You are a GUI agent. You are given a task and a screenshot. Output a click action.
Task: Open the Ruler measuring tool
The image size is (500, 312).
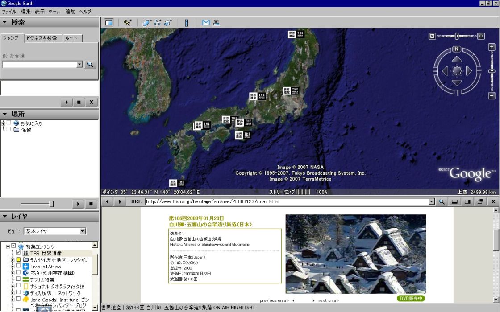[x=187, y=23]
